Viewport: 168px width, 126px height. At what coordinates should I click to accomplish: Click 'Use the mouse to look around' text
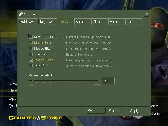[89, 43]
